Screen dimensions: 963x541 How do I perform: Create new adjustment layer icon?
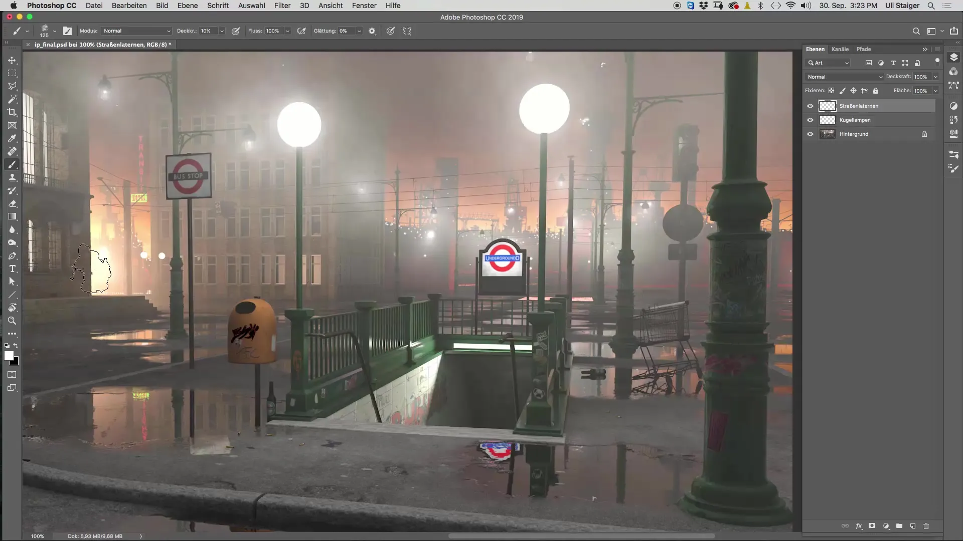click(x=886, y=526)
